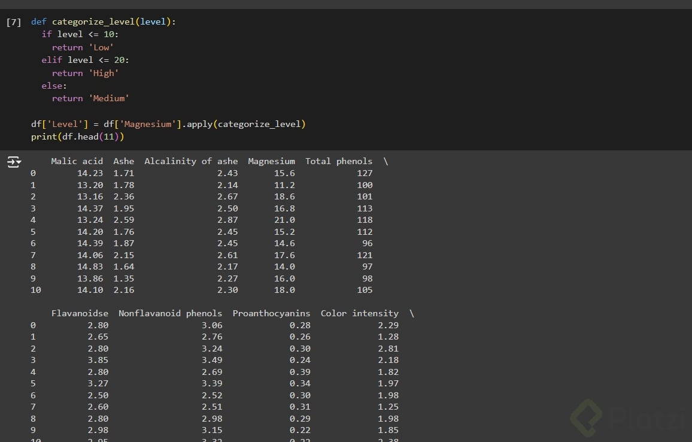Click Total phenols value 105
This screenshot has width=692, height=442.
point(365,290)
